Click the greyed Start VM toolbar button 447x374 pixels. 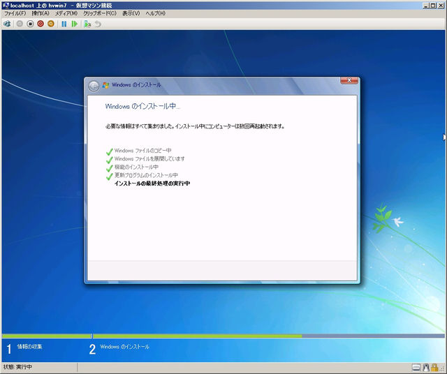click(x=20, y=24)
